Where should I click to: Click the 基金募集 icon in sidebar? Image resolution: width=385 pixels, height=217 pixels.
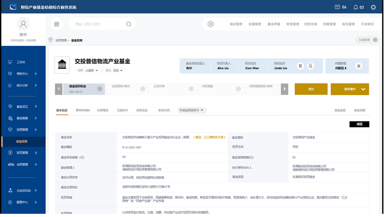(x=10, y=118)
